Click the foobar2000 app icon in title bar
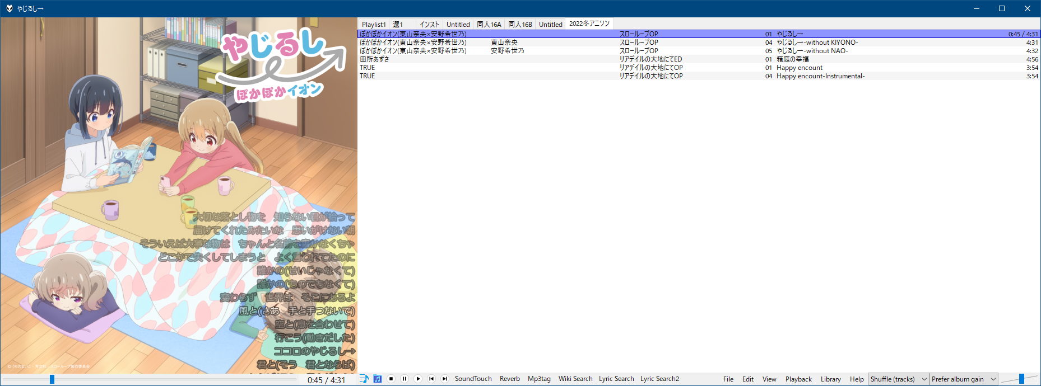 pyautogui.click(x=9, y=8)
